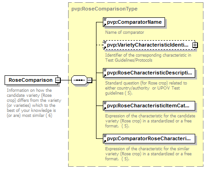This screenshot has width=208, height=169.
Task: Click the reference arrow icon on pvp:ComparatorRoseCharacteri...
Action: tap(105, 141)
